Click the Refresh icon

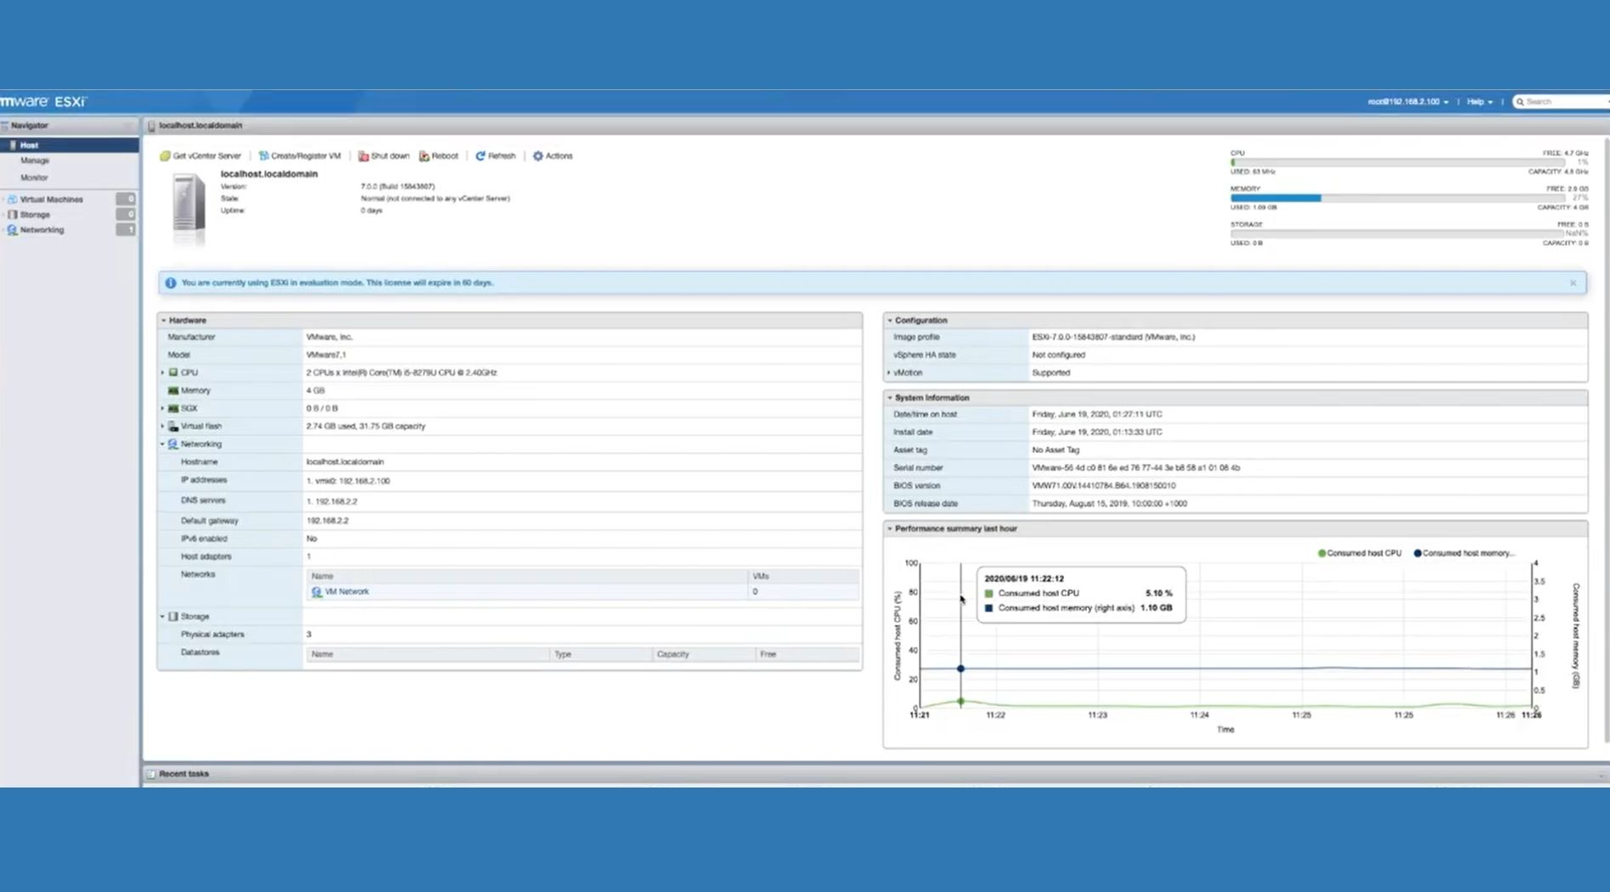click(x=480, y=156)
